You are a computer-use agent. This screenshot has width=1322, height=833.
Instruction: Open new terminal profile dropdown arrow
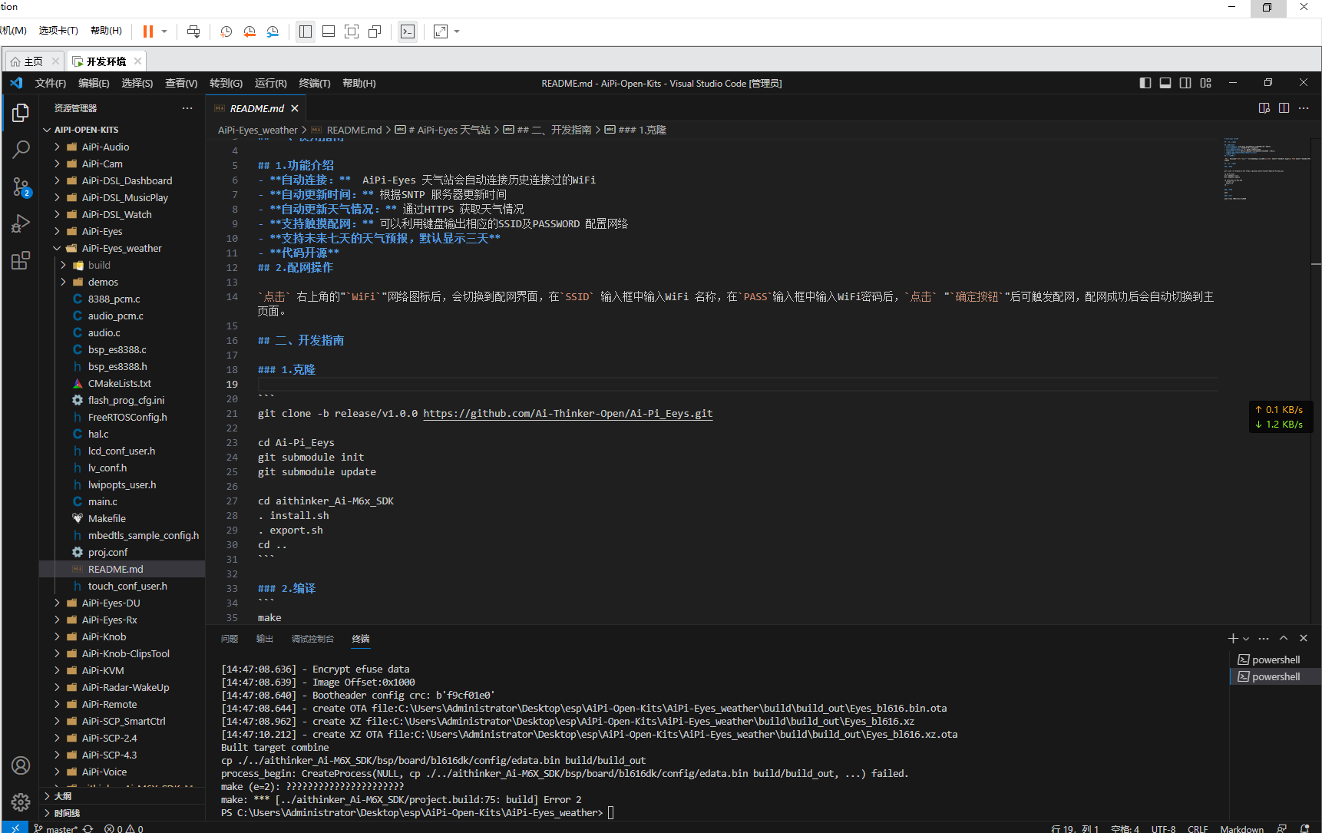tap(1246, 639)
